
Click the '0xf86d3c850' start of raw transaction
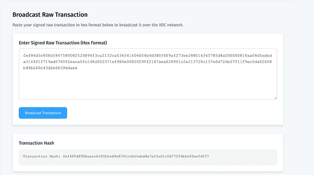[36, 56]
